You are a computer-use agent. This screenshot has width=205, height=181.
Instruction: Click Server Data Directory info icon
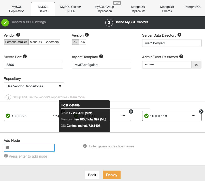pyautogui.click(x=179, y=35)
